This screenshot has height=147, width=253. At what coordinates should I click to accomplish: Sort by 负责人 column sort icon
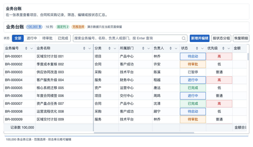(x=171, y=48)
